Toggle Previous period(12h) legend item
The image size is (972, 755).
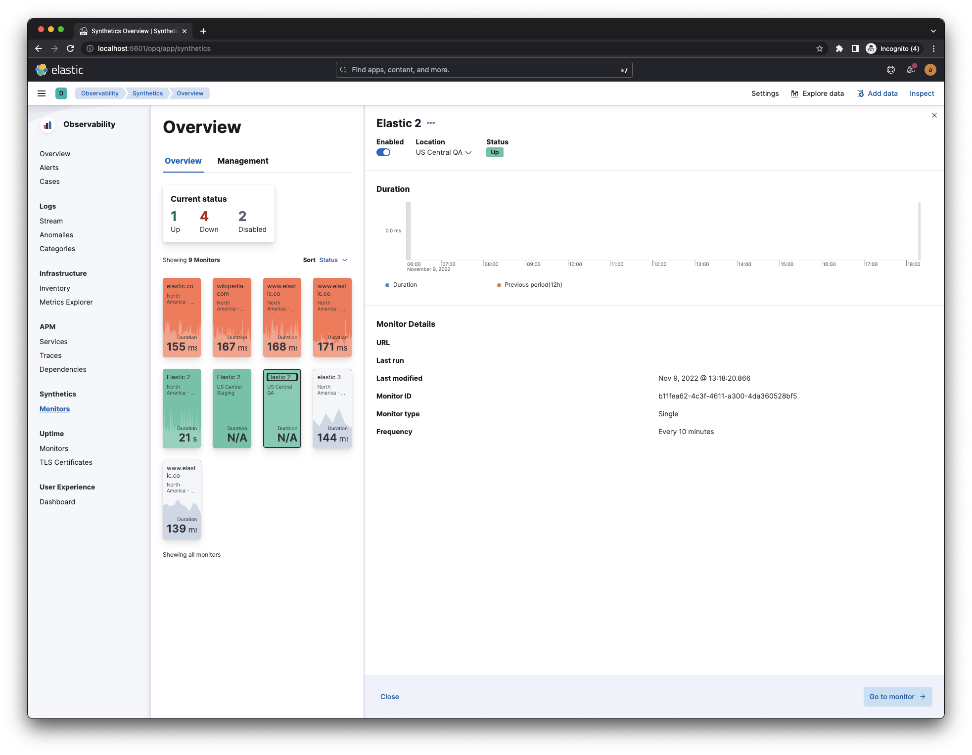point(530,285)
